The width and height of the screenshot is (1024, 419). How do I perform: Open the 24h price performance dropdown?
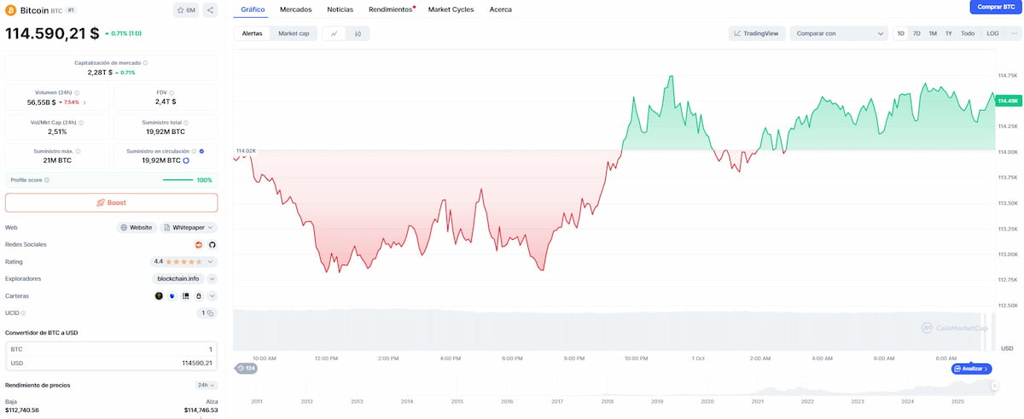click(207, 385)
